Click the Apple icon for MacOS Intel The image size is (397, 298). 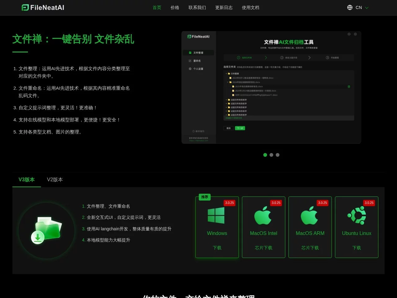[x=263, y=215]
